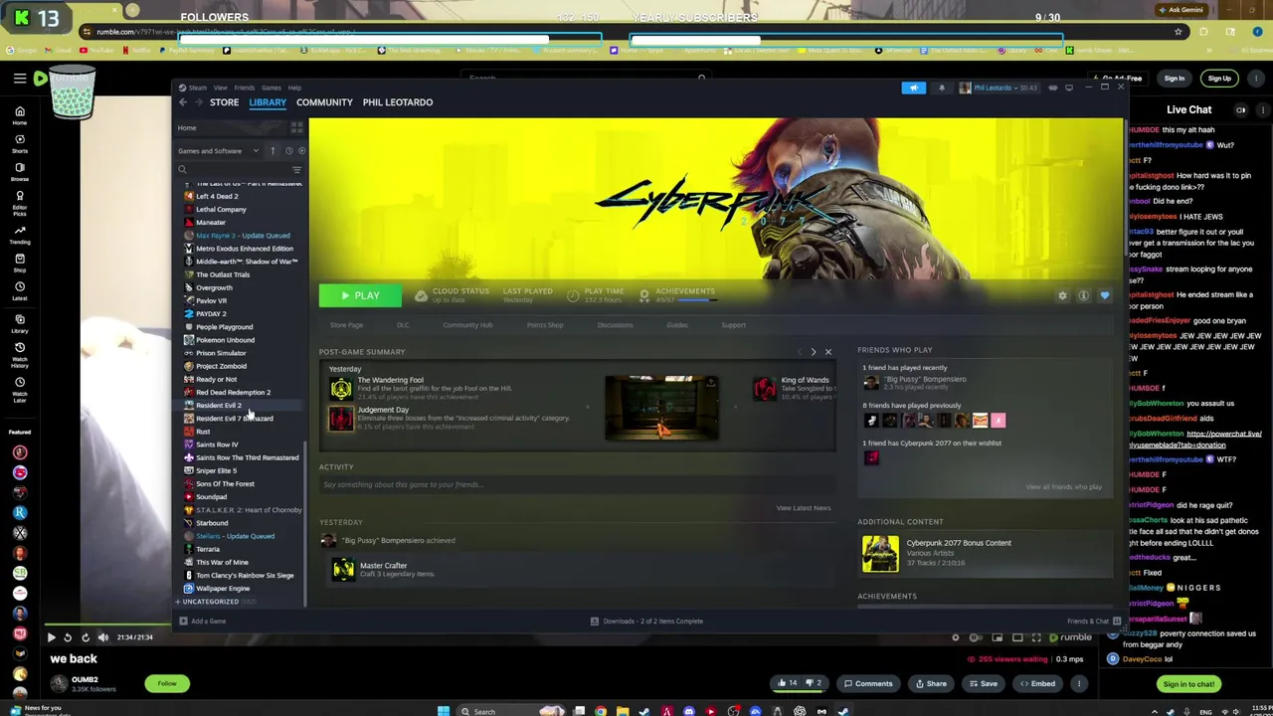The width and height of the screenshot is (1273, 716).
Task: Show Cyberpunk game info icon
Action: pyautogui.click(x=1083, y=295)
